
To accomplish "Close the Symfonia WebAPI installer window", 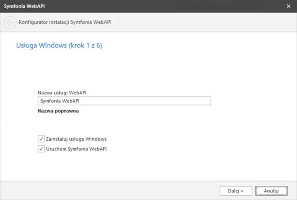I will tap(288, 6).
